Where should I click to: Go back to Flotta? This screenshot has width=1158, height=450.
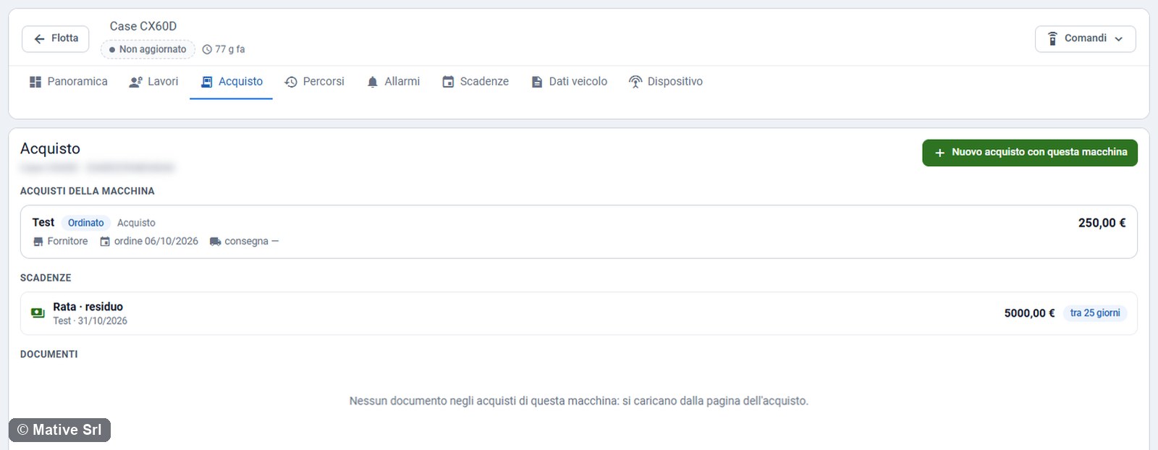pyautogui.click(x=56, y=38)
